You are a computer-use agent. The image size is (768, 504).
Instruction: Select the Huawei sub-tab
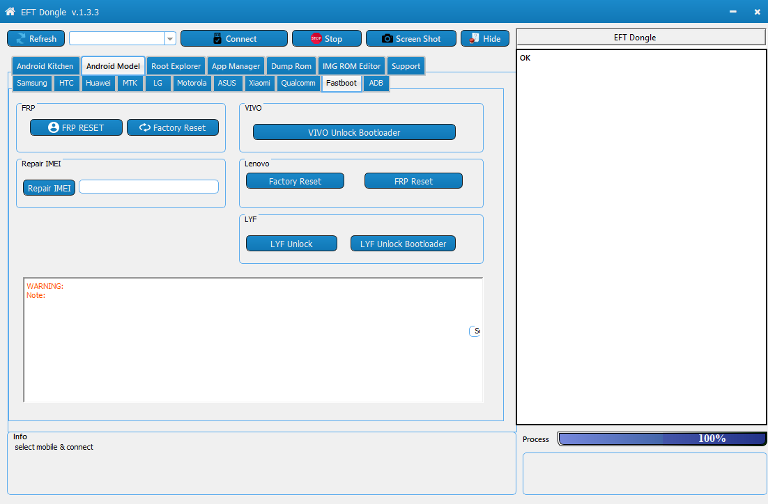[x=98, y=83]
